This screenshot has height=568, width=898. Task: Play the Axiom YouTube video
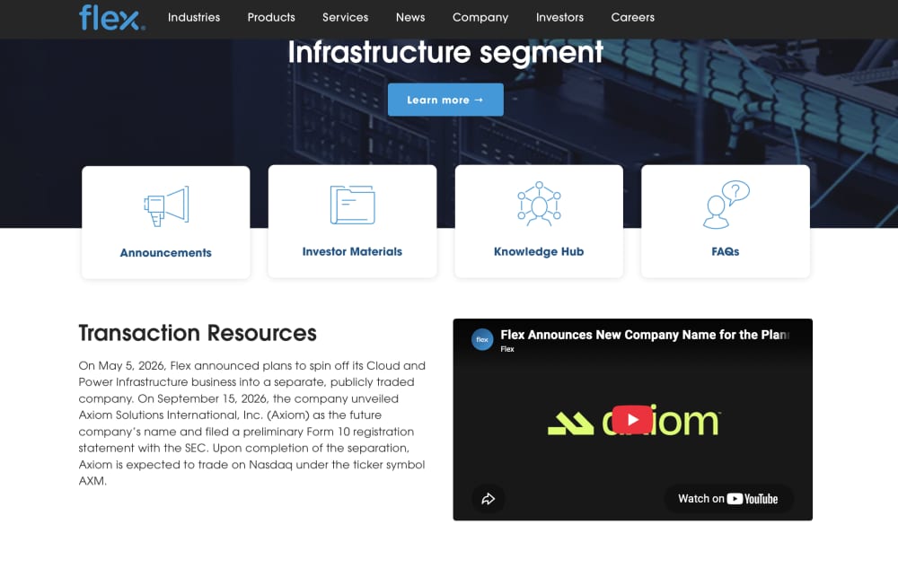tap(632, 420)
